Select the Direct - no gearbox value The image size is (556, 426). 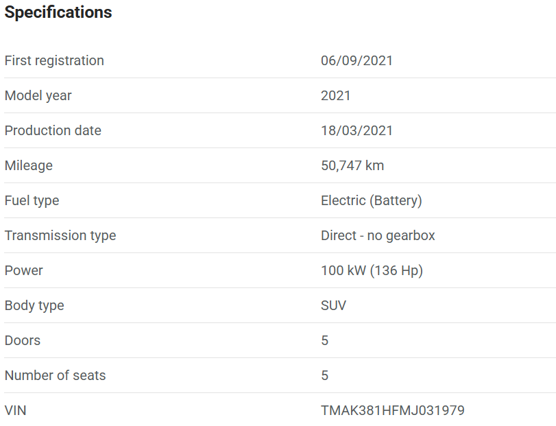(x=378, y=235)
